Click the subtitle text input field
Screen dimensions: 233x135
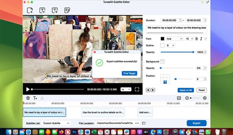coord(176,30)
